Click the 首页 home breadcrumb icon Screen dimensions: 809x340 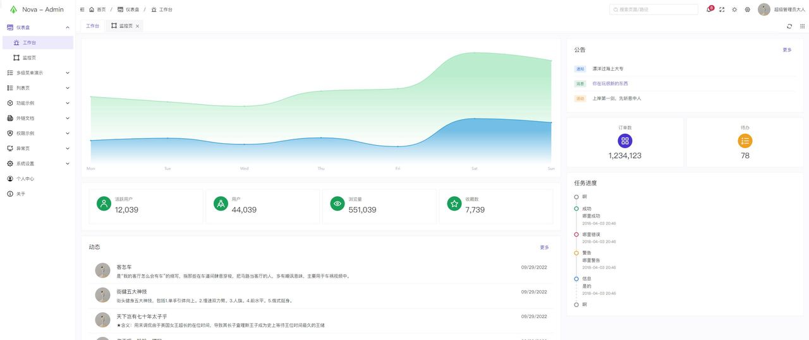(92, 9)
